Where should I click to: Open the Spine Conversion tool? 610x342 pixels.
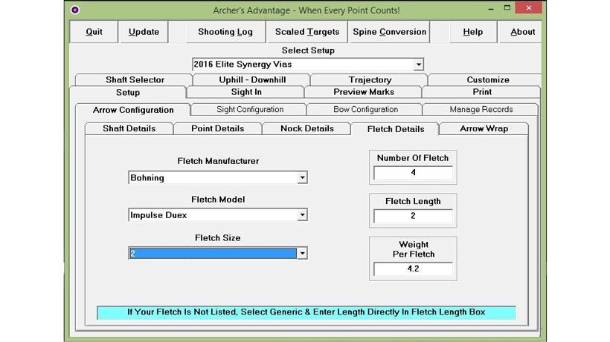389,32
